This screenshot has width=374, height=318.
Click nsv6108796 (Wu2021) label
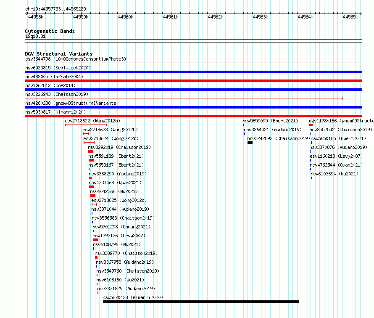[x=117, y=244]
